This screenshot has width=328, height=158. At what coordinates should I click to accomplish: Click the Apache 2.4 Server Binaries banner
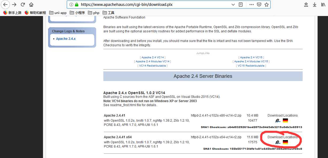point(203,76)
